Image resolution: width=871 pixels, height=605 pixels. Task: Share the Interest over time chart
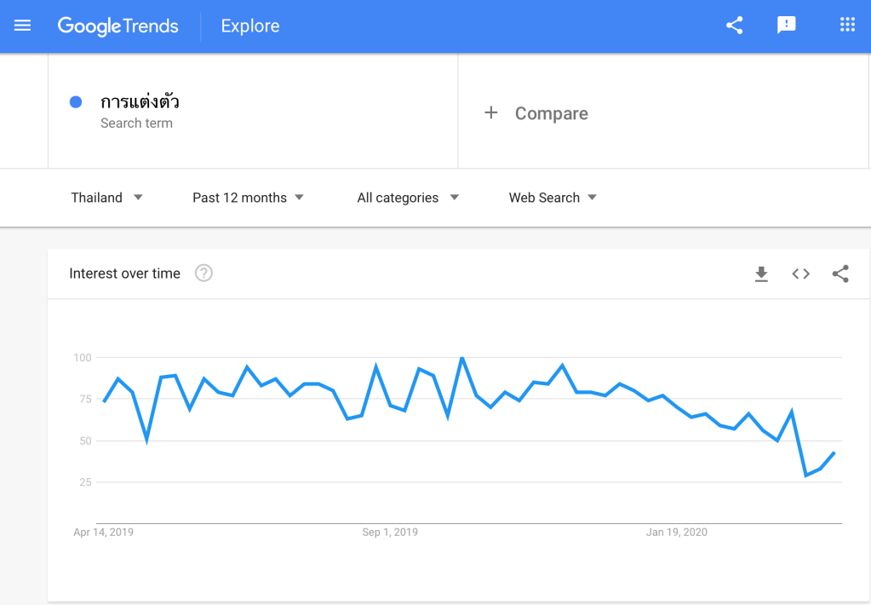(x=840, y=274)
